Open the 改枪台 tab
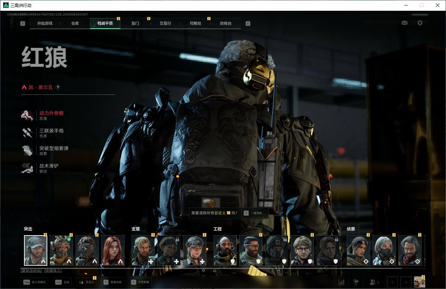 click(x=225, y=23)
